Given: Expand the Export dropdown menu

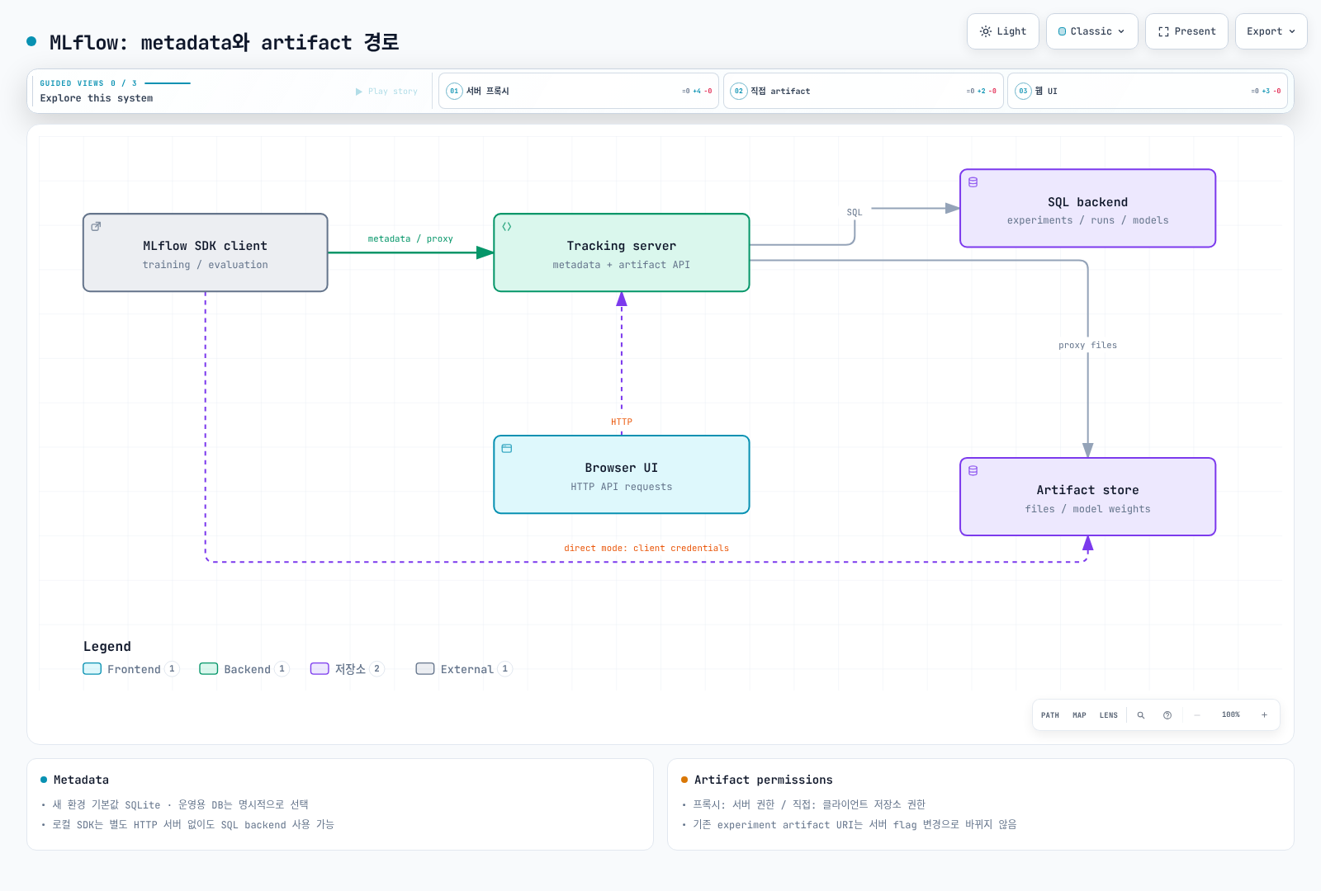Looking at the screenshot, I should 1271,31.
